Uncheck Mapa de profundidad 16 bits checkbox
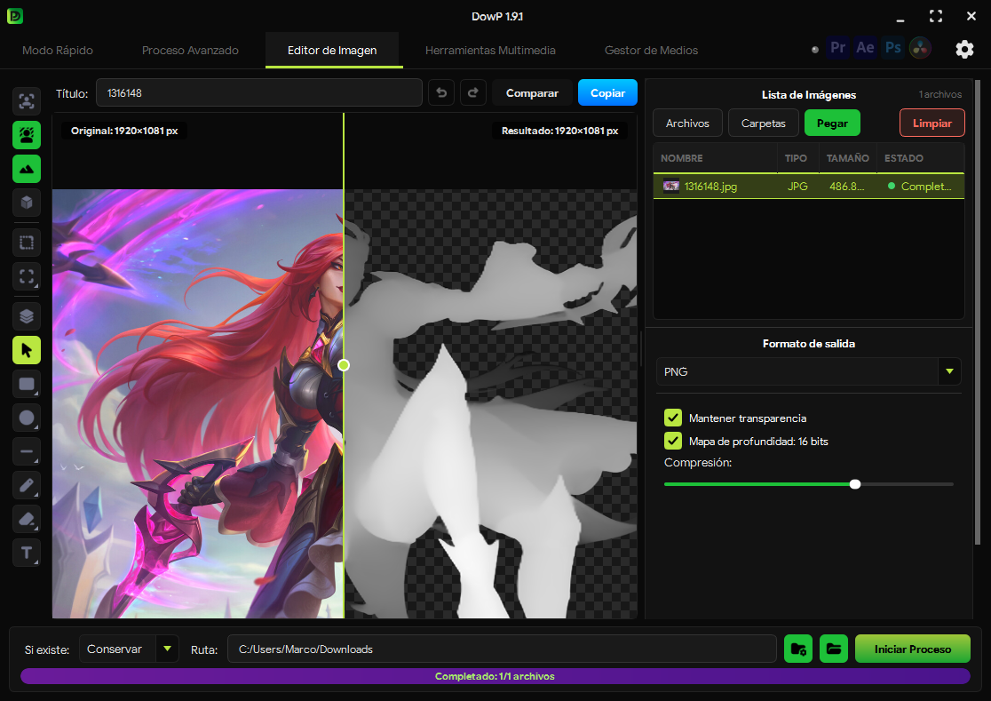Screen dimensions: 991x701 (673, 441)
